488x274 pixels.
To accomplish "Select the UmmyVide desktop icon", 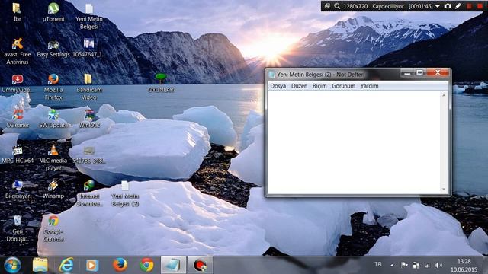I will pos(17,83).
